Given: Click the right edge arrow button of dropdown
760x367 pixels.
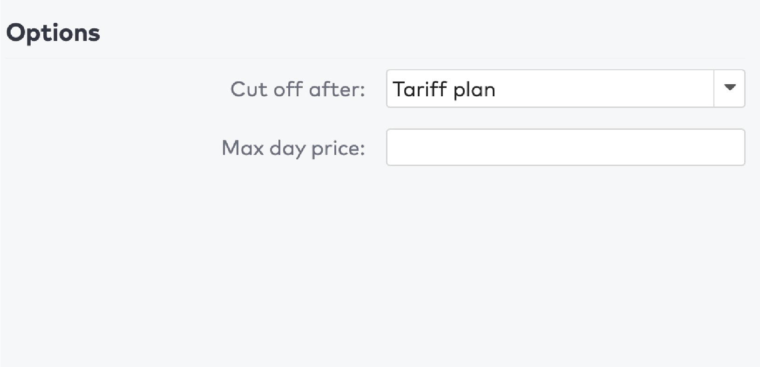Looking at the screenshot, I should point(729,88).
